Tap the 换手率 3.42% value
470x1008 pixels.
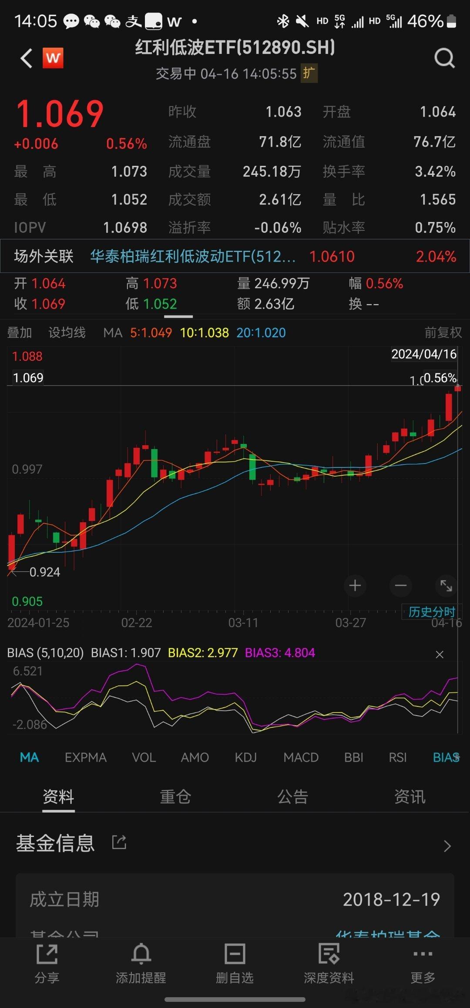[435, 171]
